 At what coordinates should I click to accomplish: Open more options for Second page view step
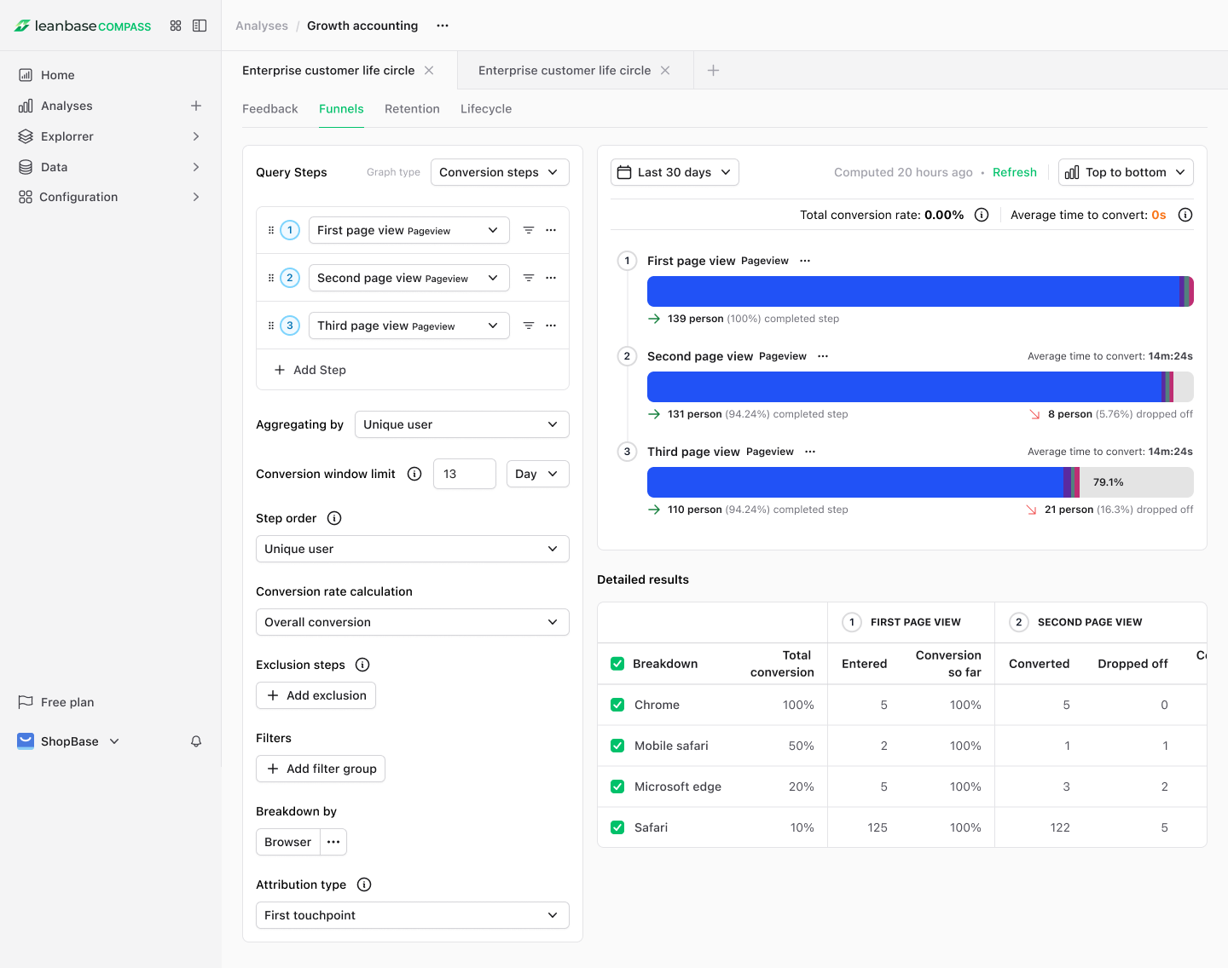pyautogui.click(x=551, y=278)
